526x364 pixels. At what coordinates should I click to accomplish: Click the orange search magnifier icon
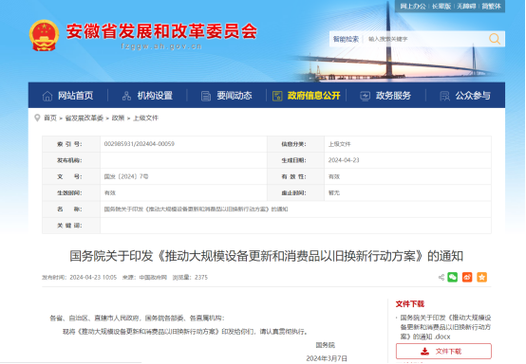[x=495, y=39]
